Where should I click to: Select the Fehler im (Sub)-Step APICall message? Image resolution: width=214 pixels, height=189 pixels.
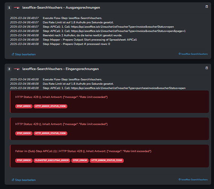click(x=83, y=151)
